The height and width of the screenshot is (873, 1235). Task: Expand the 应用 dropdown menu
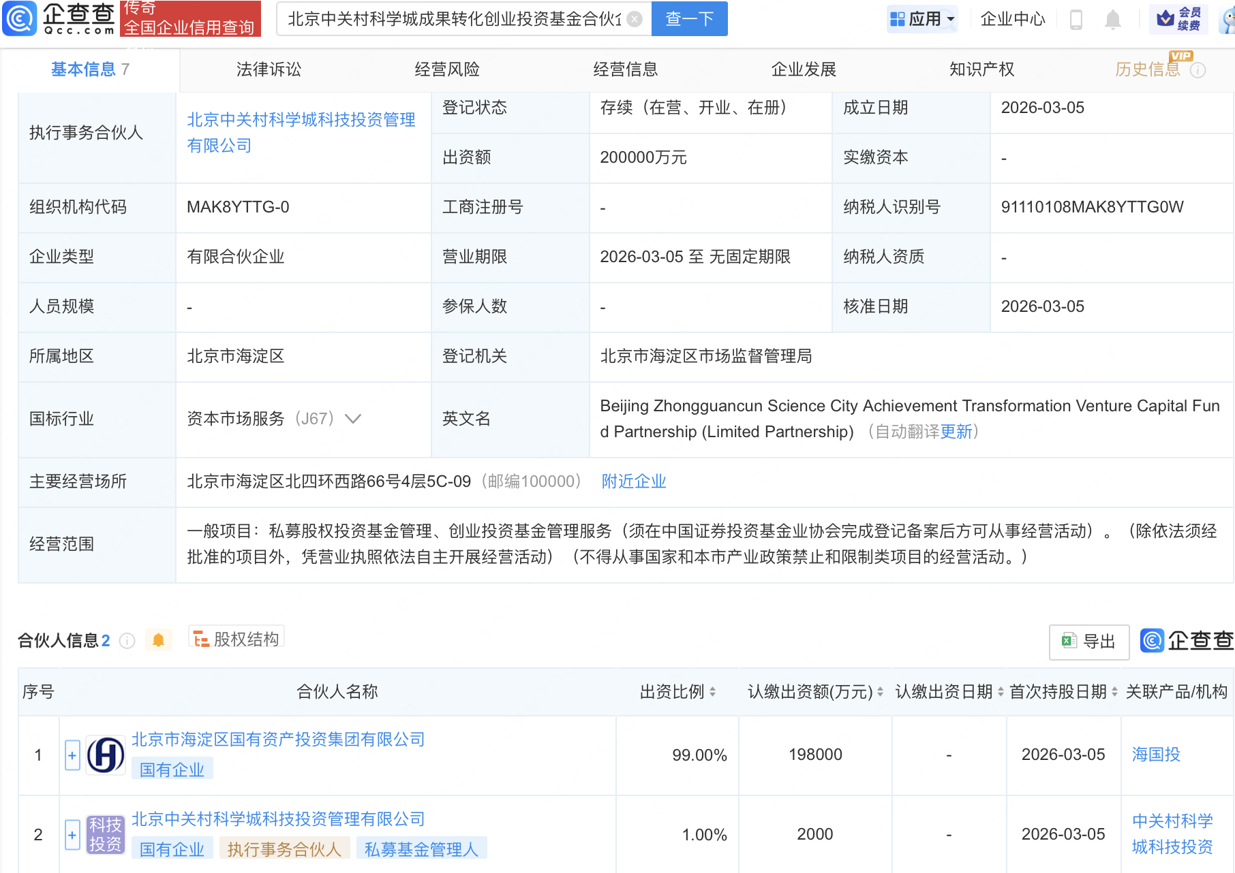point(923,19)
